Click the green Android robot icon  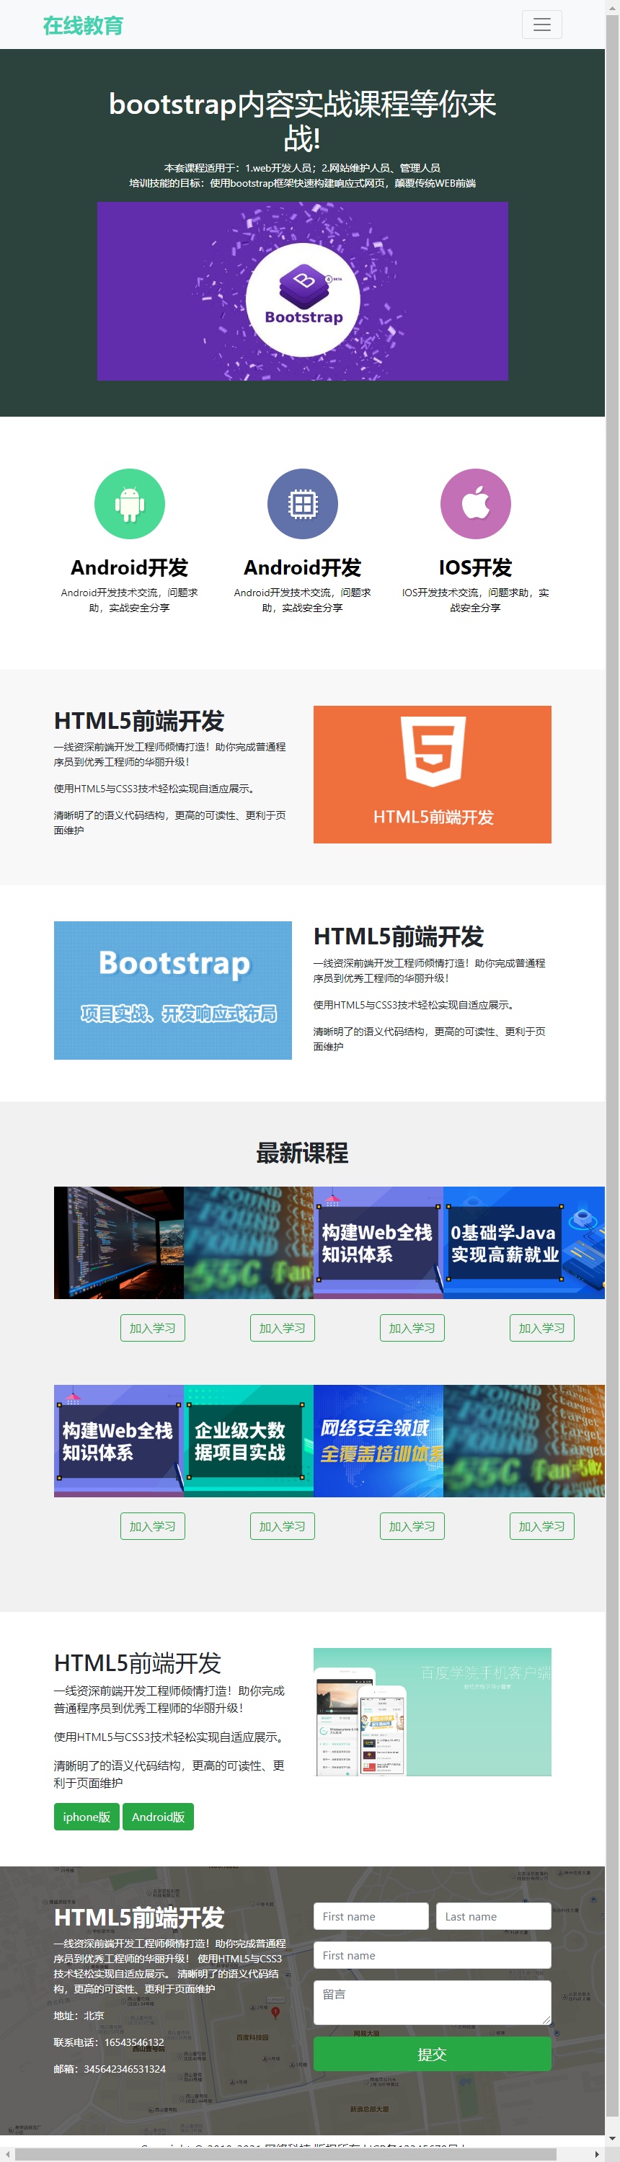(x=129, y=504)
